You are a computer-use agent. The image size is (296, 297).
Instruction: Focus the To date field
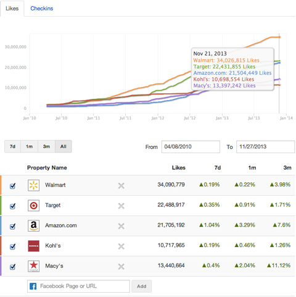(x=266, y=147)
